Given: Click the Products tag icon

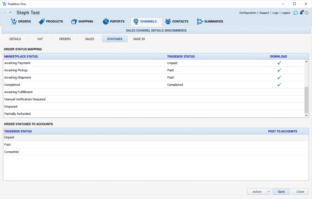Looking at the screenshot, I should pos(42,22).
